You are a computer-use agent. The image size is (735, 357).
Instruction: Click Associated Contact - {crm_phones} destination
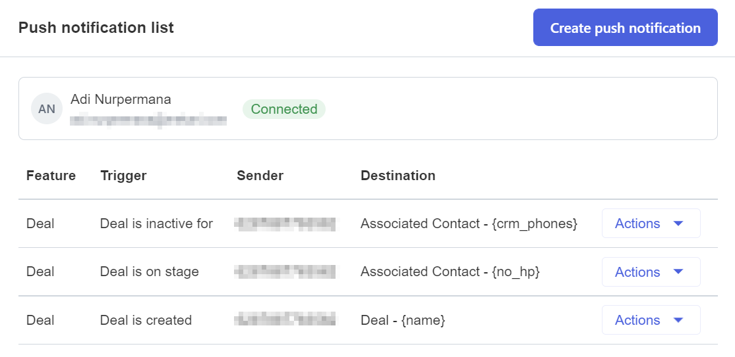coord(469,224)
